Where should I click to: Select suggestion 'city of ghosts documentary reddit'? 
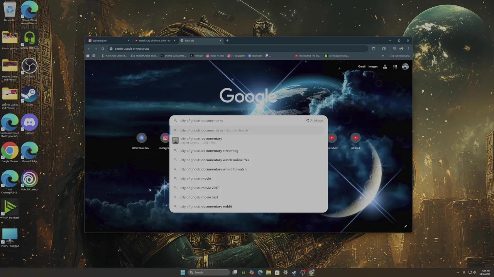[x=249, y=207]
